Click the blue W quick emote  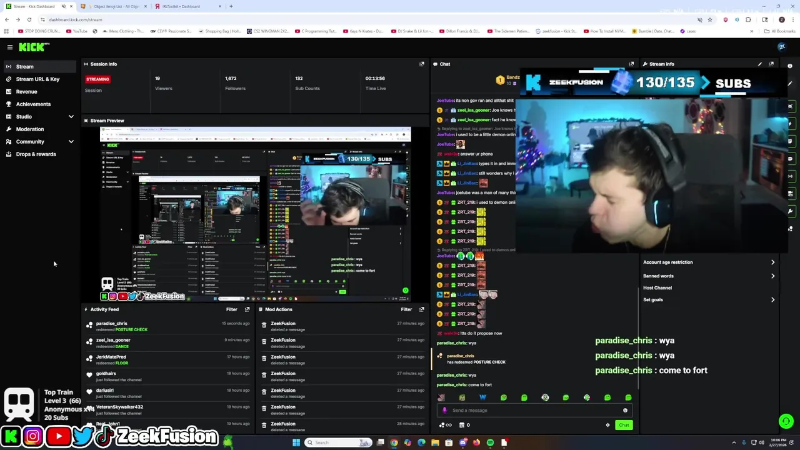point(482,397)
